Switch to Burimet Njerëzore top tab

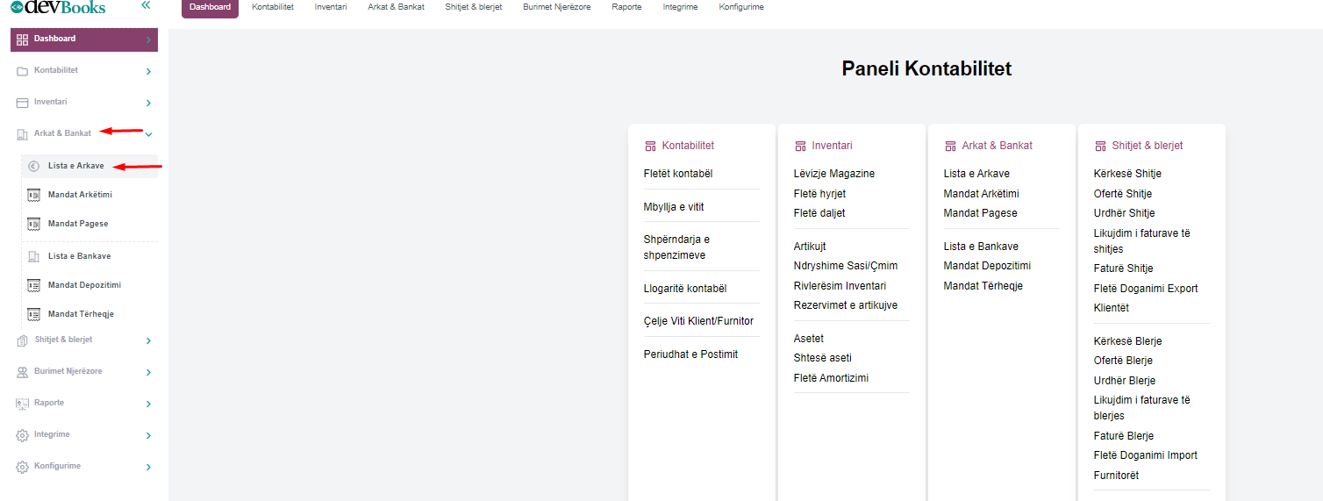(x=556, y=7)
